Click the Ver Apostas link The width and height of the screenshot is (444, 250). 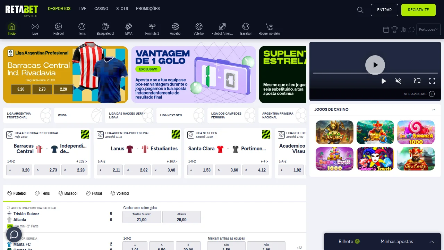point(415,94)
